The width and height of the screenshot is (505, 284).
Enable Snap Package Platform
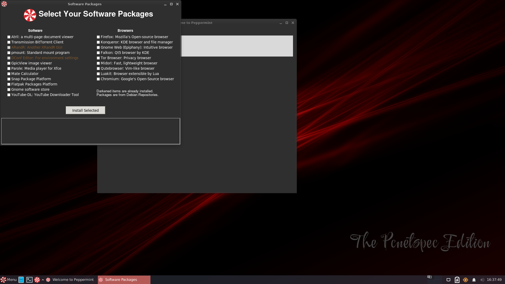[9, 79]
